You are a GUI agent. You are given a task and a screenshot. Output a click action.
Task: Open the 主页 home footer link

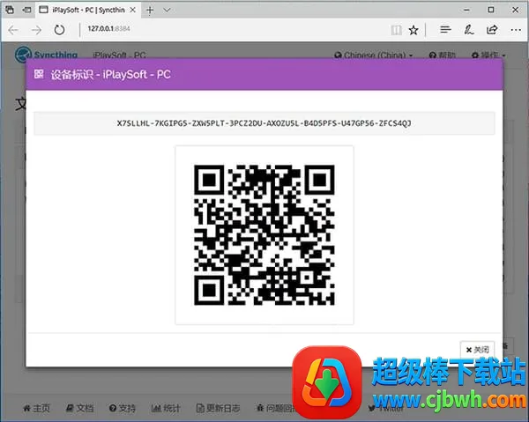[x=36, y=408]
